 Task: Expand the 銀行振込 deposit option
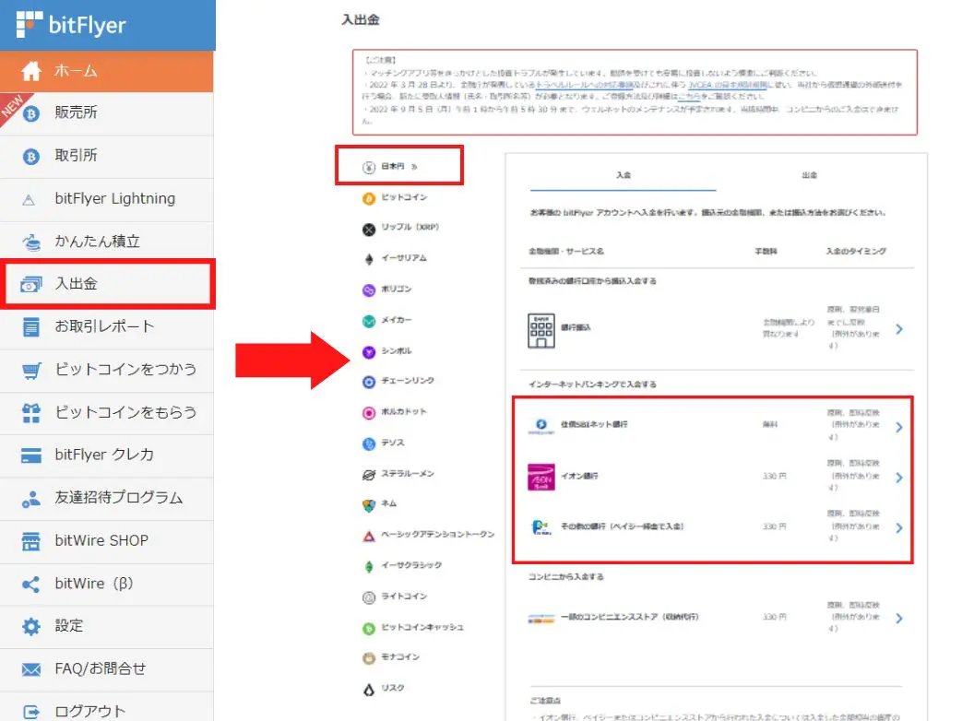(900, 327)
